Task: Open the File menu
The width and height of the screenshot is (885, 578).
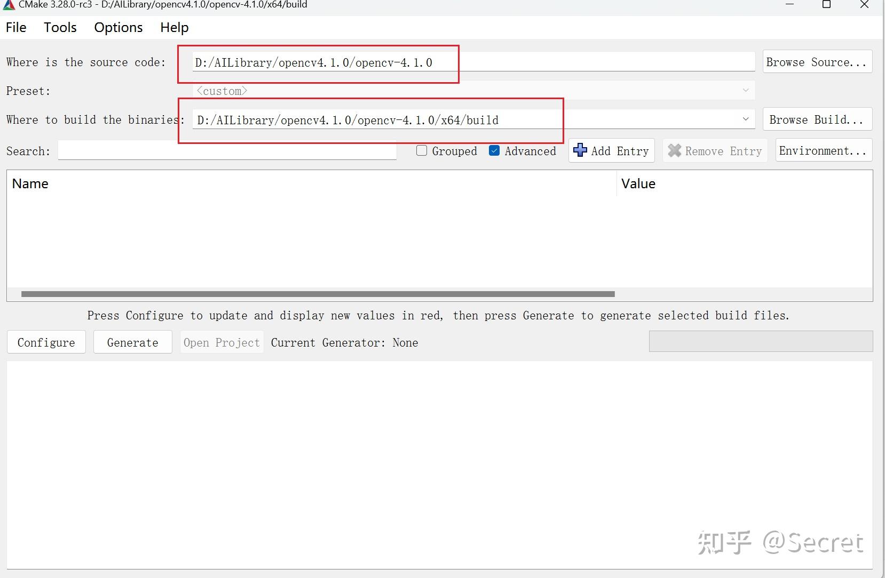Action: click(16, 27)
